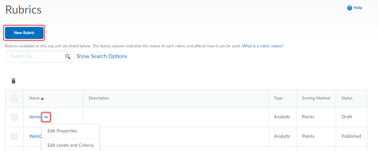Click the Scoring Method column header
The image size is (378, 151).
(x=316, y=98)
